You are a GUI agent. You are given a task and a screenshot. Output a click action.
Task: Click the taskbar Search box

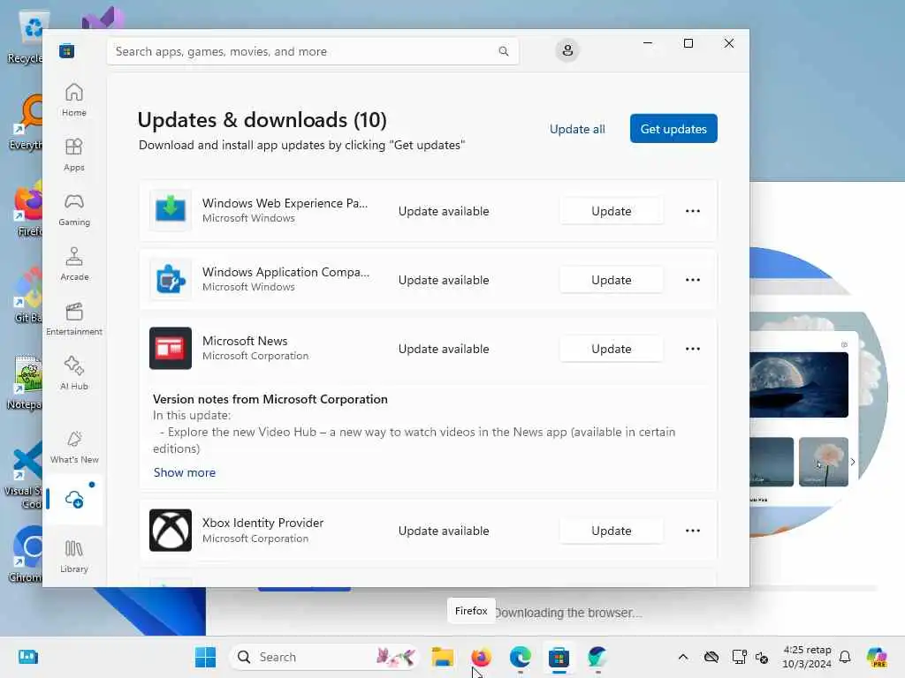tap(324, 657)
